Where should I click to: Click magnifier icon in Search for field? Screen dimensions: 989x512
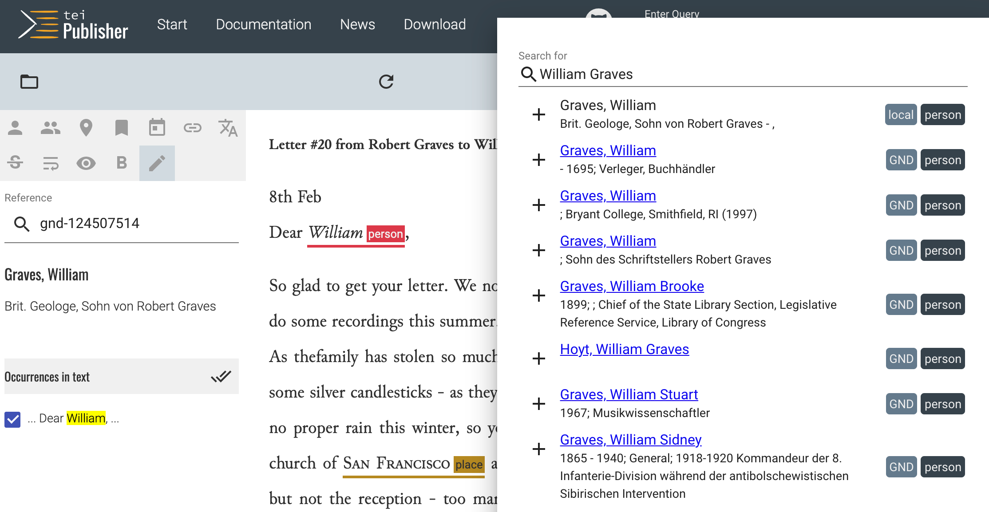(528, 74)
